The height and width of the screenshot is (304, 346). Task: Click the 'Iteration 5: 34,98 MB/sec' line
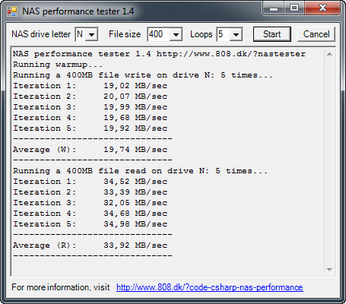click(x=90, y=224)
